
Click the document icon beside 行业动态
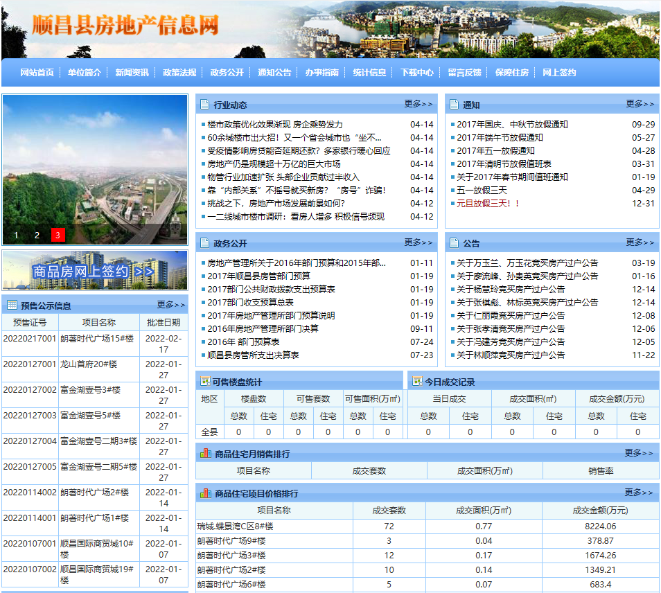click(204, 105)
